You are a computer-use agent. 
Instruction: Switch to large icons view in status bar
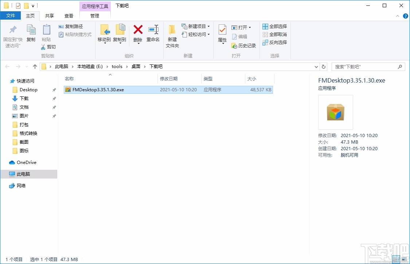(x=405, y=259)
